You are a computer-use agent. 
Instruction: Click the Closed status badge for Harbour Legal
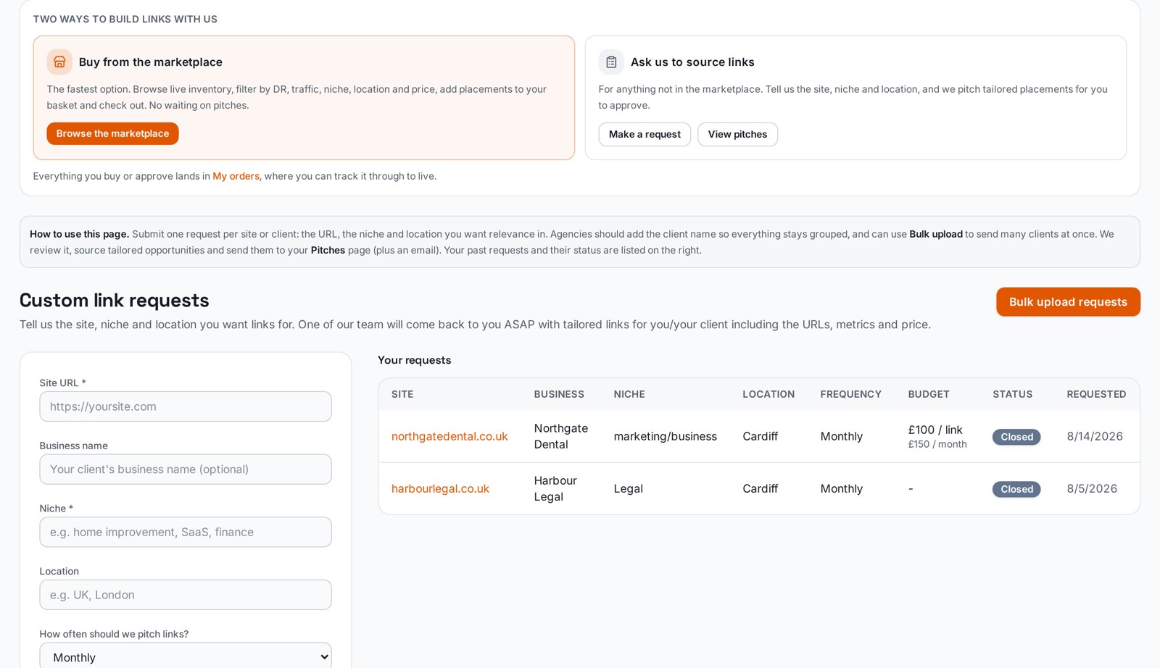pyautogui.click(x=1016, y=489)
